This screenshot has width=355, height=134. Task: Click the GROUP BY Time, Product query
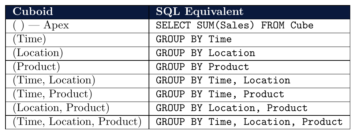220,94
